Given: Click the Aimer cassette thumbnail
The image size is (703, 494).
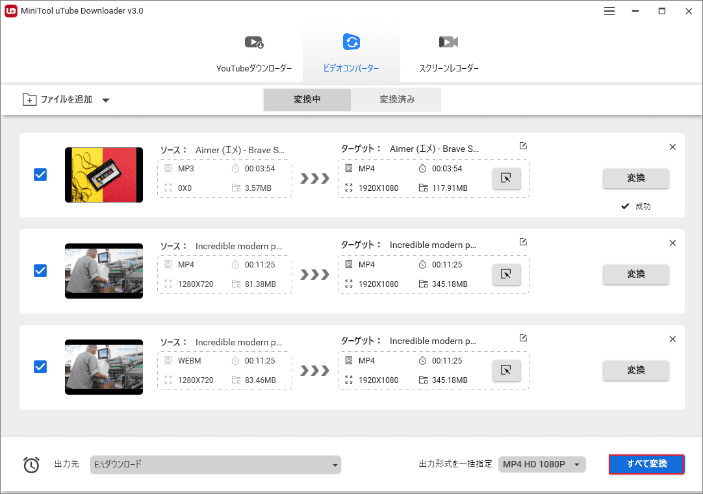Looking at the screenshot, I should click(104, 175).
